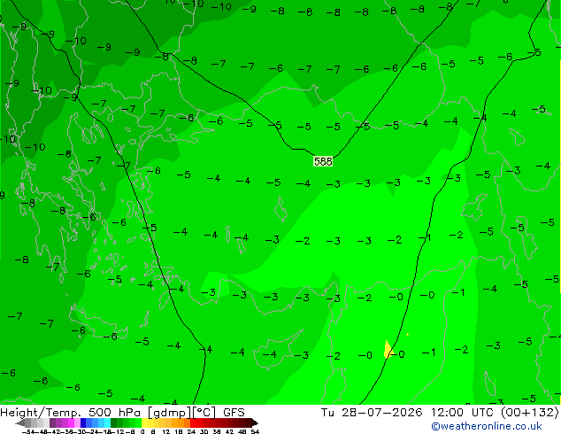Click the left gray arrow end of color scale
561x434 pixels.
click(x=20, y=422)
